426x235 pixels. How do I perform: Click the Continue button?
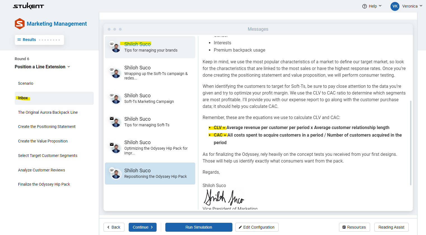click(143, 227)
